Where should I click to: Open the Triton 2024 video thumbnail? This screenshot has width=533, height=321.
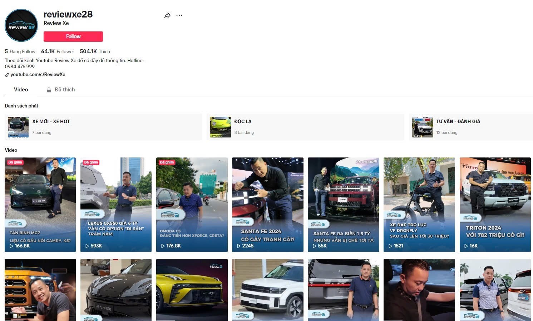[495, 205]
